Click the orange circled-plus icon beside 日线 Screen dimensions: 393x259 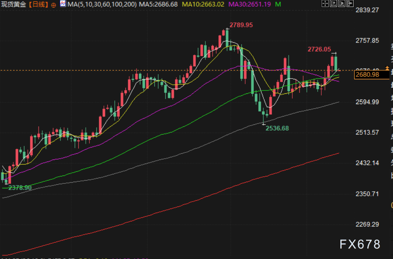(53, 5)
